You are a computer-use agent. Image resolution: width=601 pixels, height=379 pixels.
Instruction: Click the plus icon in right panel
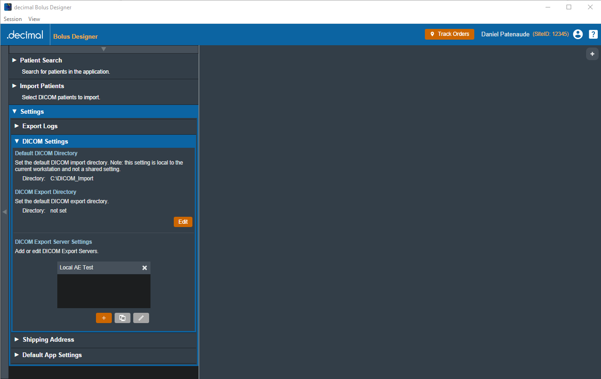click(592, 54)
